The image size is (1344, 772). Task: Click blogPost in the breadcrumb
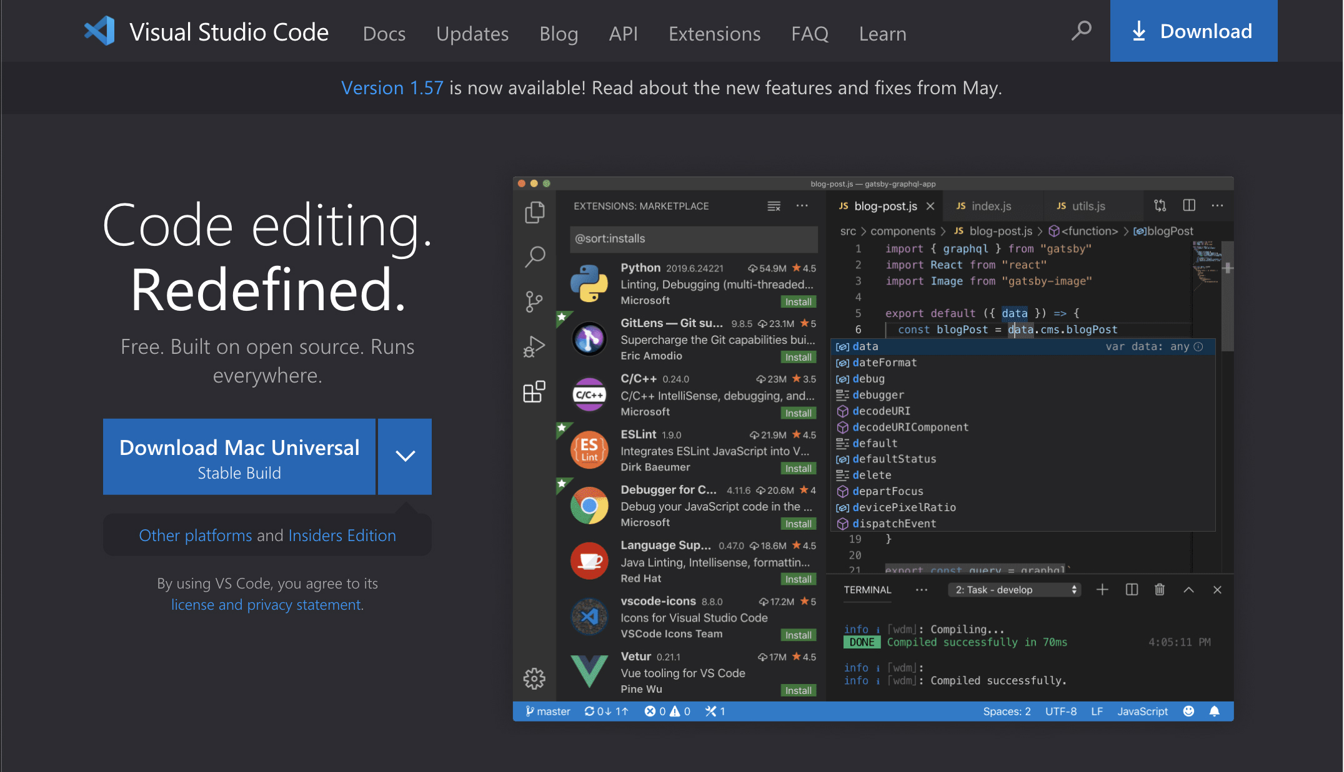pos(1163,231)
